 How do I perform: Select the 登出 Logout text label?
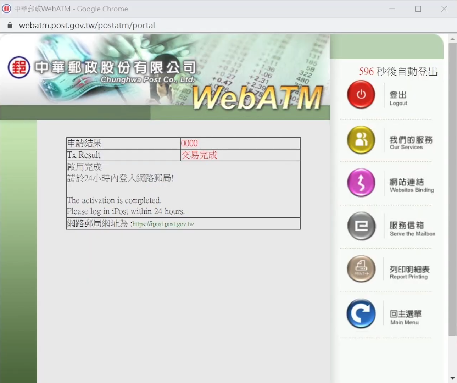click(398, 98)
